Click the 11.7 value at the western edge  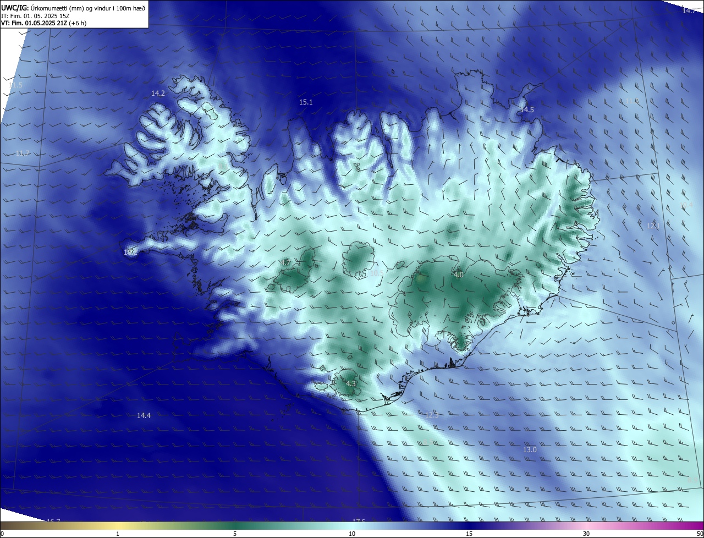(x=23, y=153)
